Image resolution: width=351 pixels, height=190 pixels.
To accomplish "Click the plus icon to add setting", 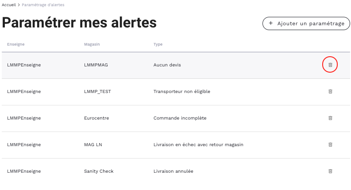I will pos(271,23).
